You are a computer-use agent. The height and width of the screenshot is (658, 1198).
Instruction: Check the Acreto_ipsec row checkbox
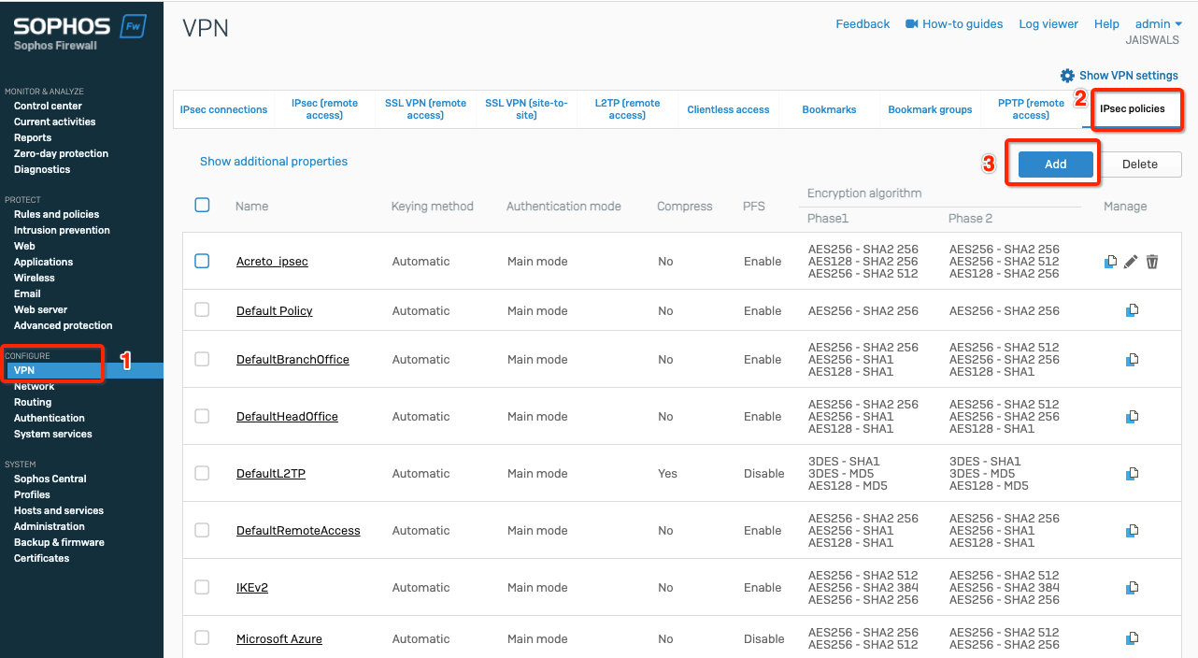(202, 261)
